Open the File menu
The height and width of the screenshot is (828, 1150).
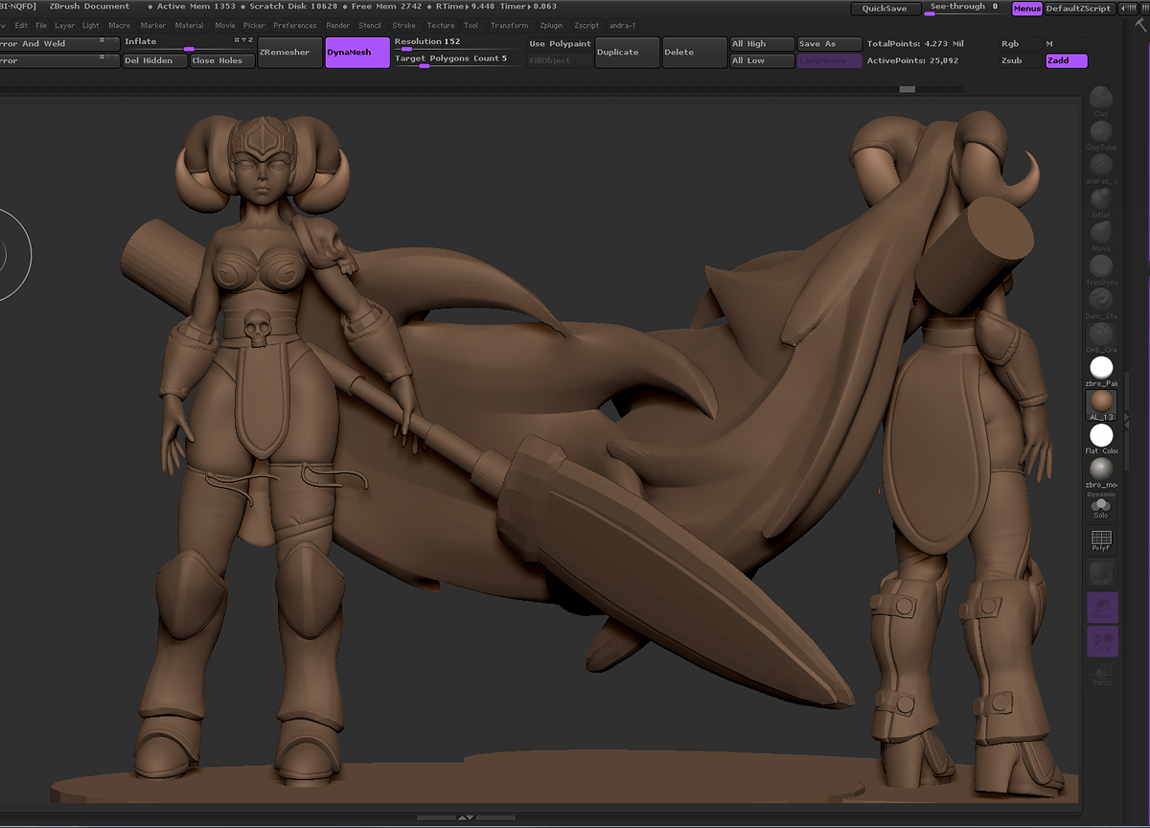[41, 25]
